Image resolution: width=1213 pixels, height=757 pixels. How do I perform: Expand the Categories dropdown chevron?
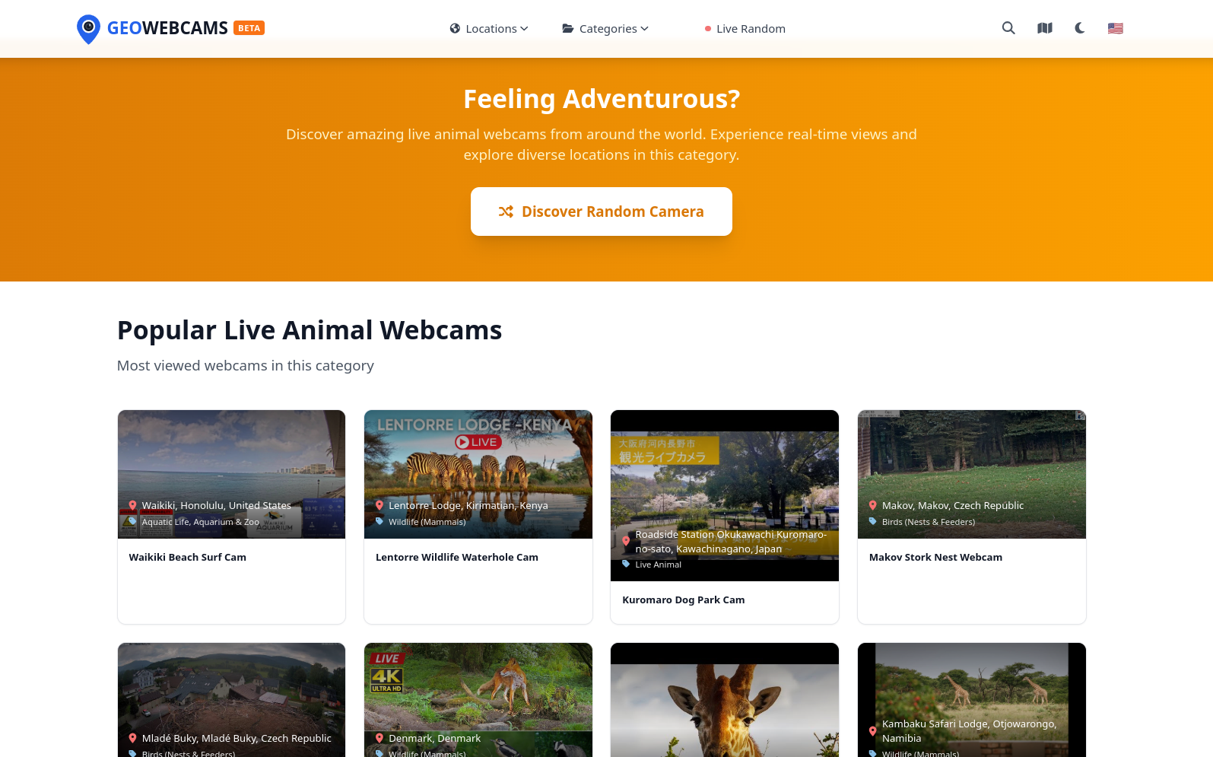point(645,29)
